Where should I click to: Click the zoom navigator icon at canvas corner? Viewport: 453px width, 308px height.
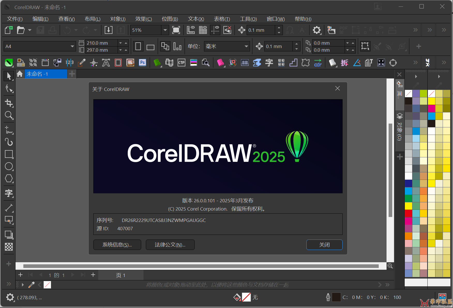(x=390, y=266)
